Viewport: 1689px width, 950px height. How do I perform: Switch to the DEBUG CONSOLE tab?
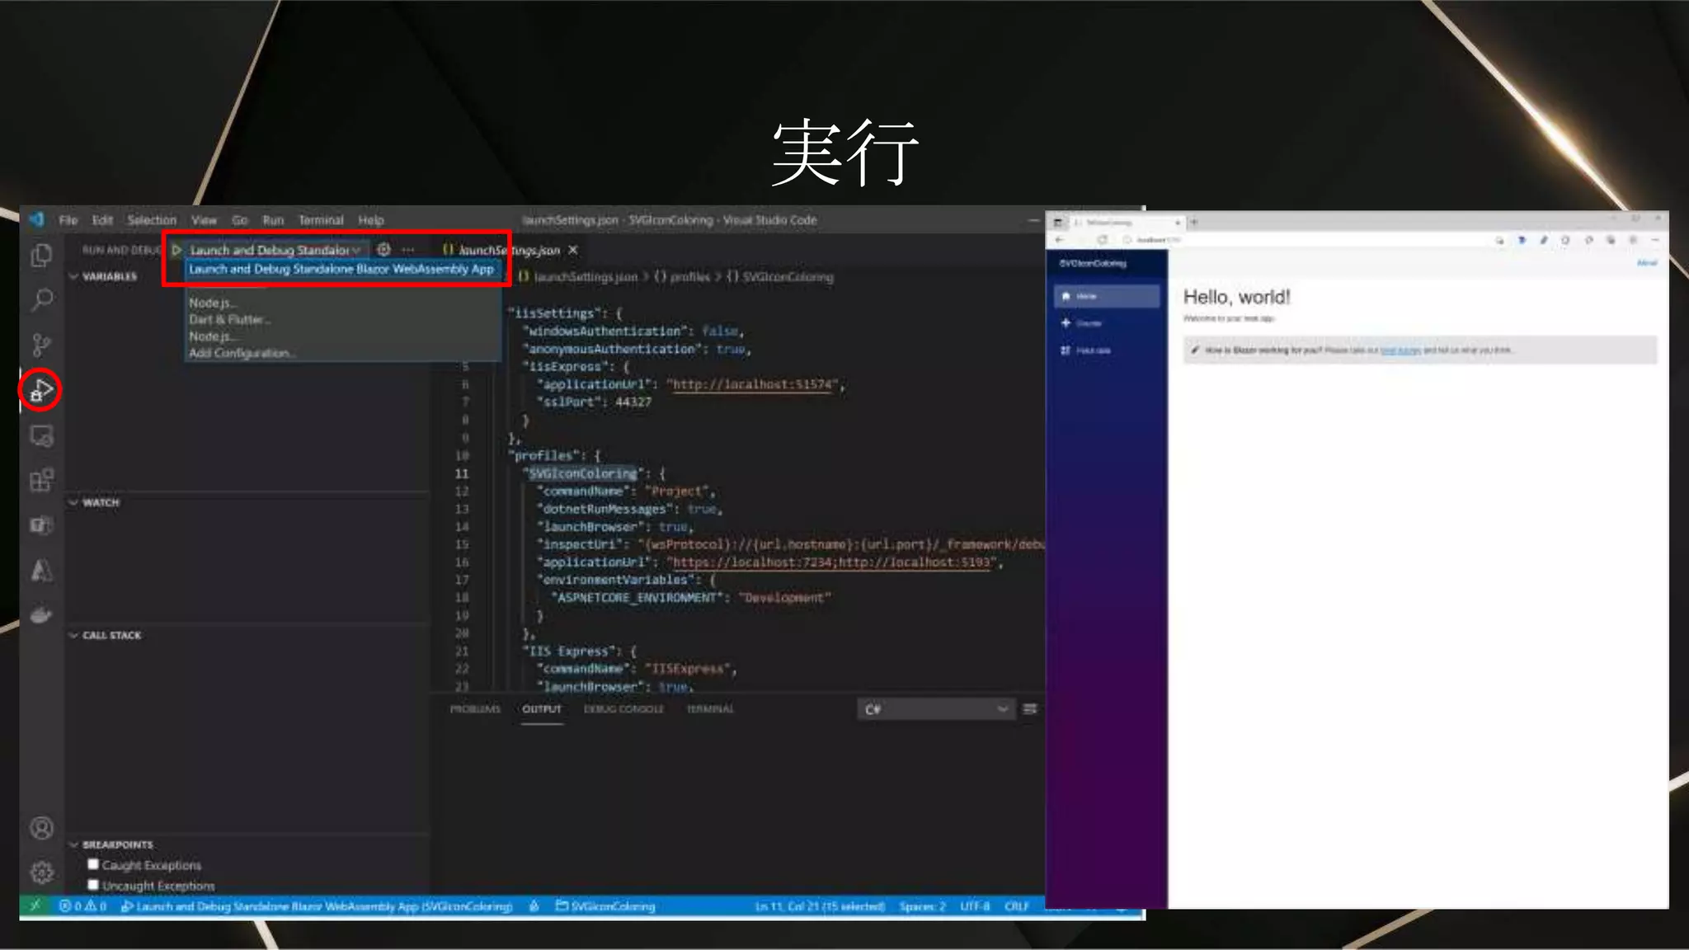623,709
